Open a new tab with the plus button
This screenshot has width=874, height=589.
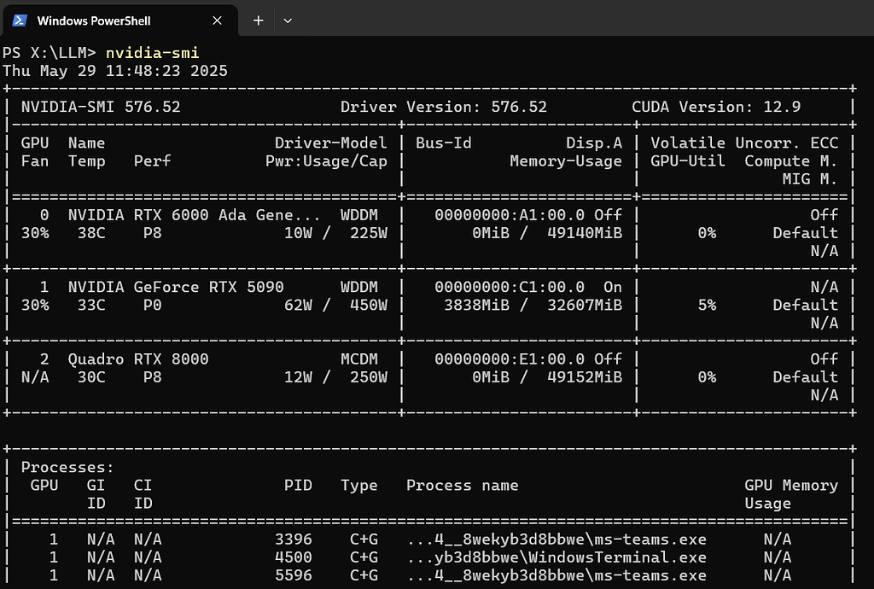[259, 20]
